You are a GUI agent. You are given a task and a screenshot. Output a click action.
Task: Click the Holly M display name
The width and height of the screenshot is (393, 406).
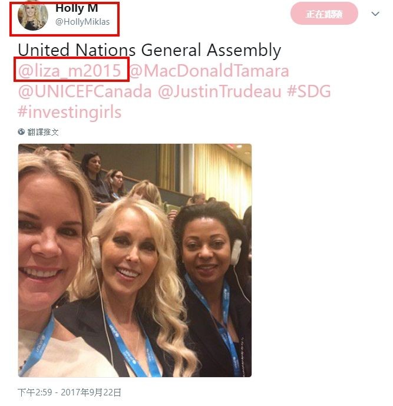click(x=77, y=8)
